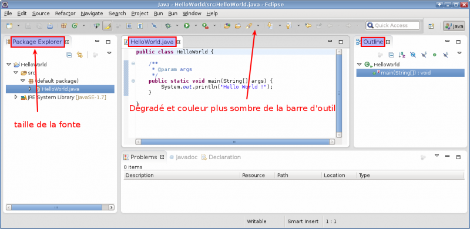
Task: Toggle Hide Fields filter in Outline
Action: [x=413, y=55]
